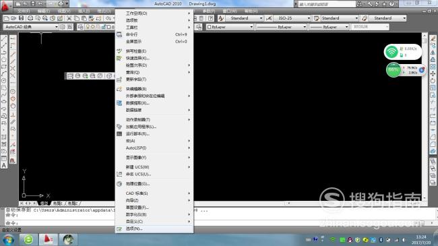The image size is (438, 246).
Task: Click the 选项(N)... menu entry
Action: (x=154, y=228)
